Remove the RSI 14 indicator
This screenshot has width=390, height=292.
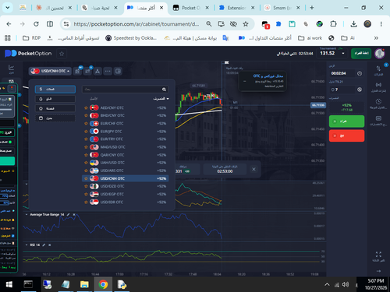coord(50,245)
